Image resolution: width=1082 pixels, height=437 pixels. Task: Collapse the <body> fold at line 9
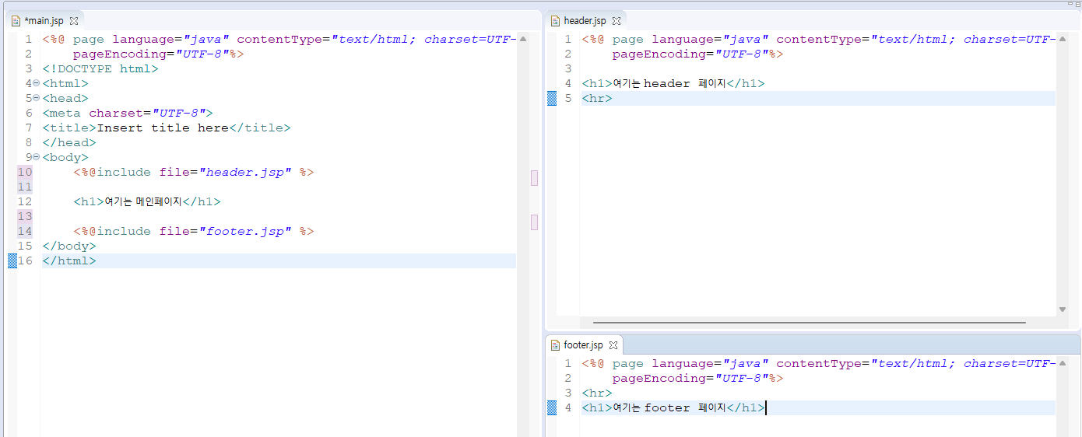click(36, 157)
